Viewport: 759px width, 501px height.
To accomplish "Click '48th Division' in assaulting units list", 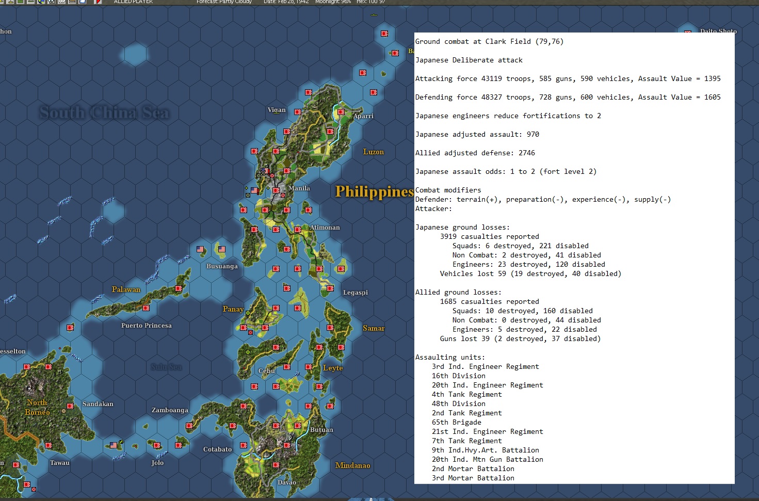I will point(459,404).
